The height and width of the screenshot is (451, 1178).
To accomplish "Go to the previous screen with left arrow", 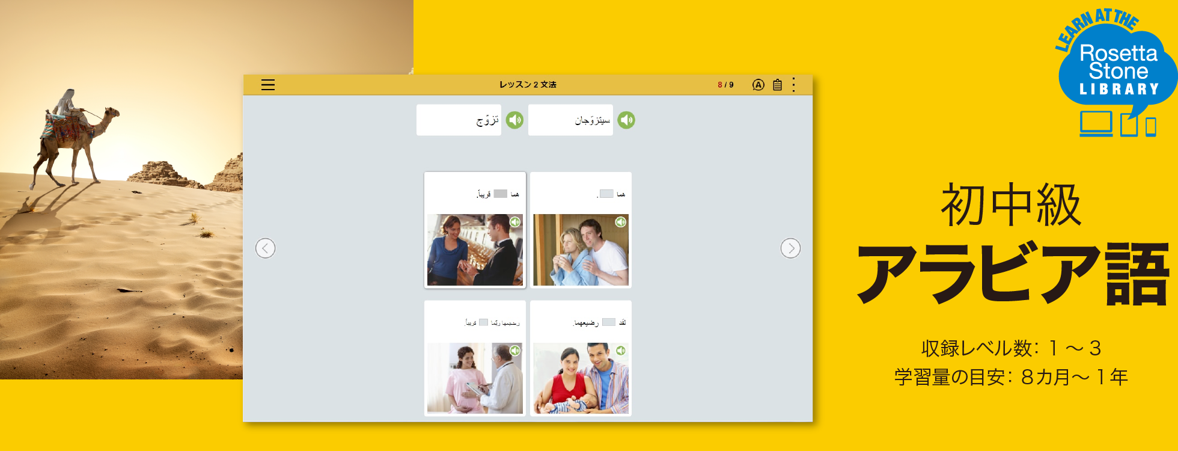I will [x=265, y=248].
